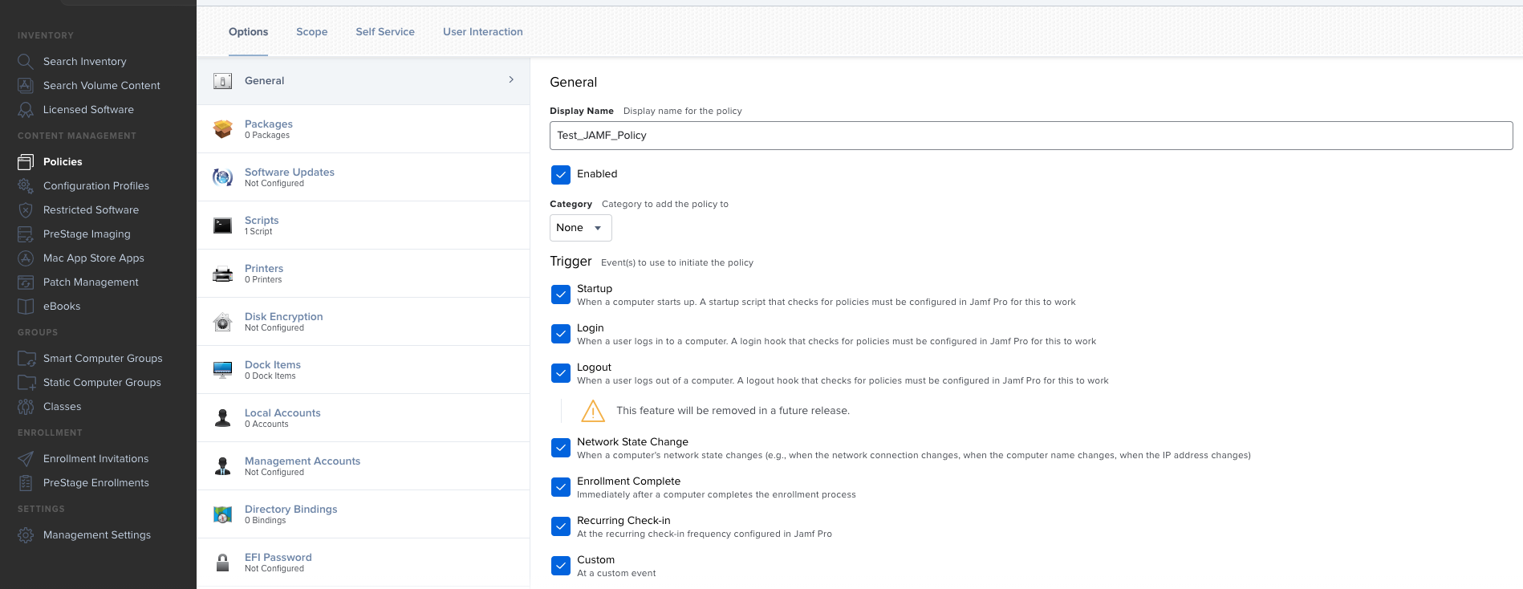Uncheck the Enabled checkbox

[x=561, y=174]
